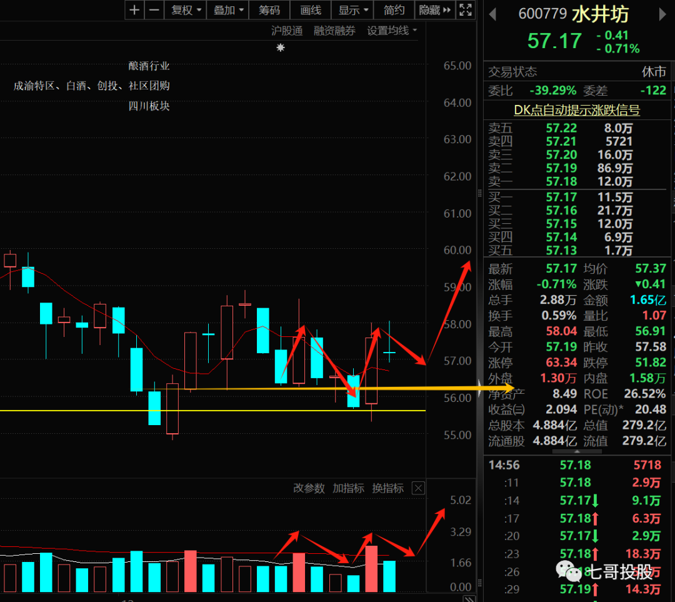Viewport: 675px width, 602px height.
Task: Click the 5.02 volume axis label
Action: click(x=461, y=500)
